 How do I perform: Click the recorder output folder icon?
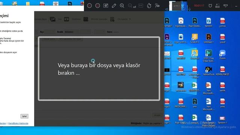coord(217,6)
